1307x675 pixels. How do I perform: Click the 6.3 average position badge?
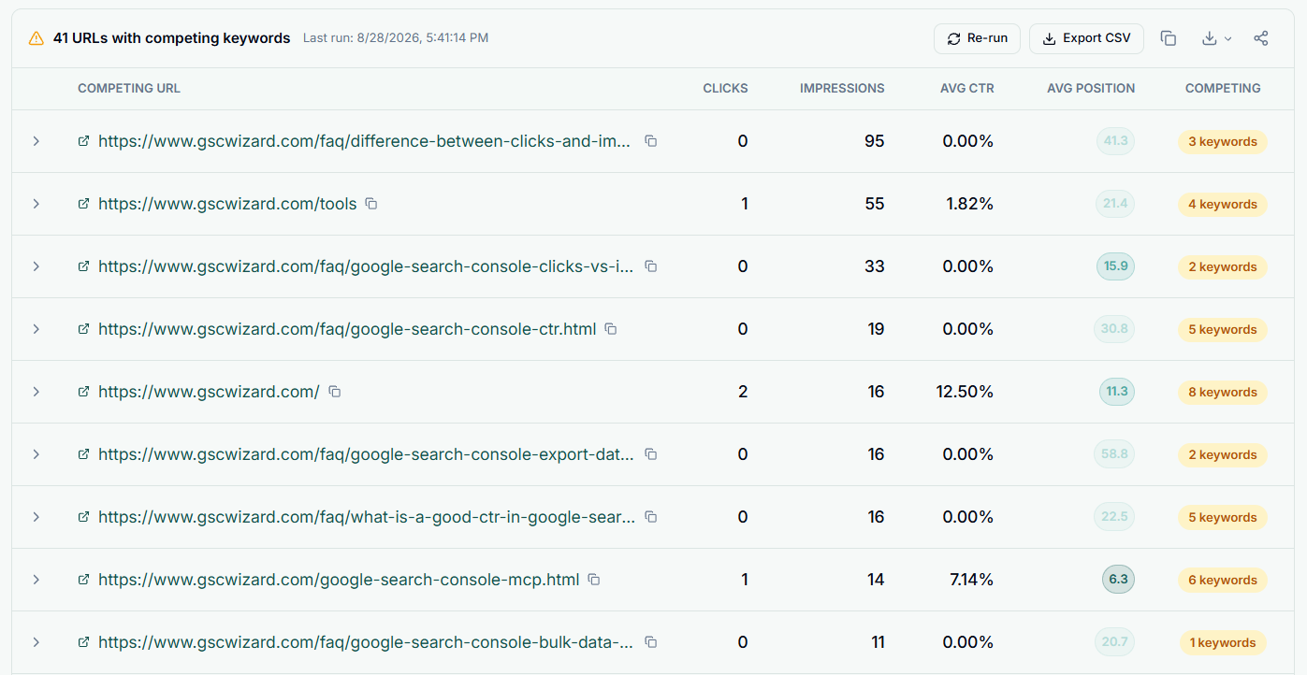(x=1118, y=580)
